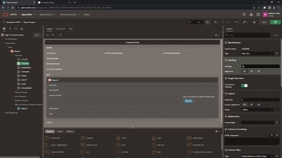Image resolution: width=282 pixels, height=158 pixels.
Task: Select the Faceted Search region icon
Action: point(83,145)
